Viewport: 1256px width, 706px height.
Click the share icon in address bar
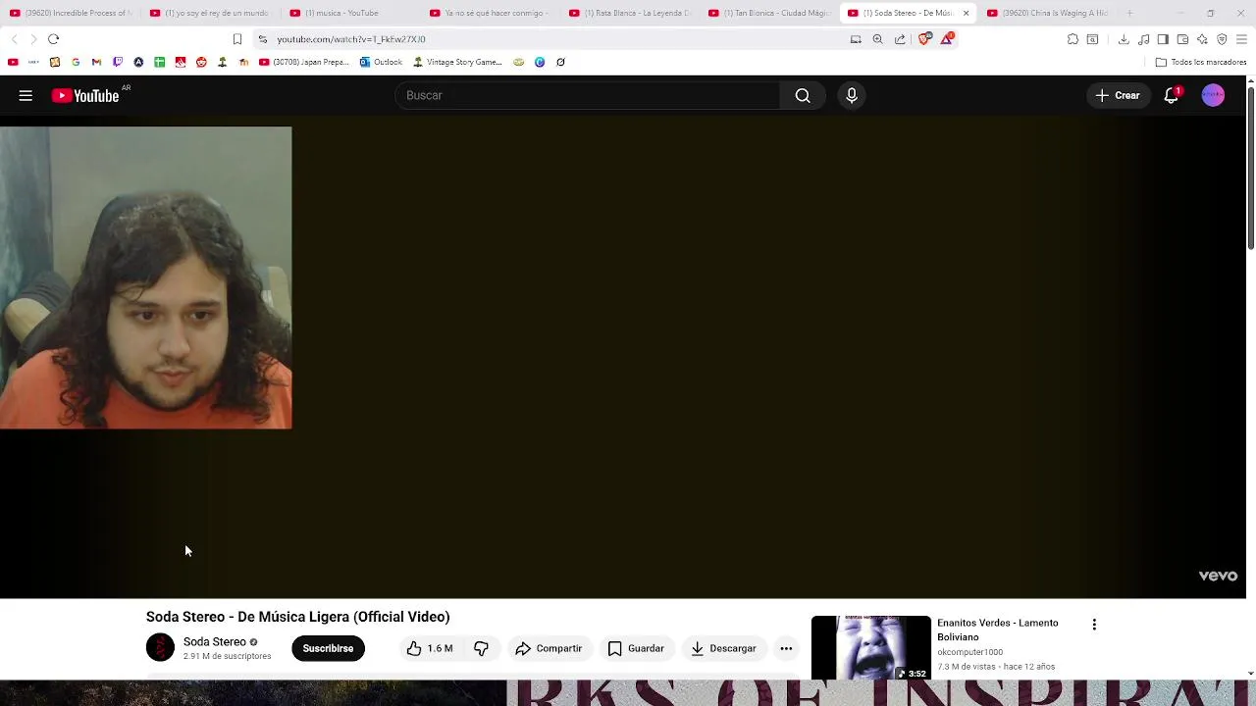pos(900,39)
